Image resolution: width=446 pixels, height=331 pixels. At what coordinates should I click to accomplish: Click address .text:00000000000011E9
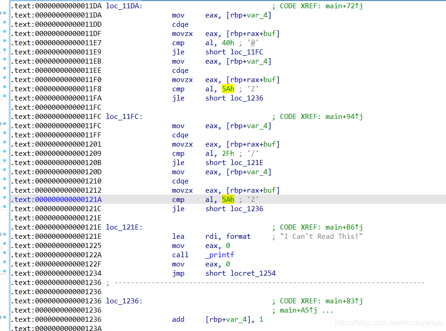click(x=56, y=52)
